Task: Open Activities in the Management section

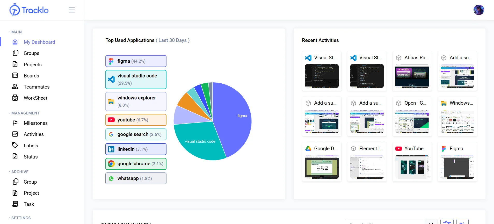Action: pyautogui.click(x=34, y=134)
